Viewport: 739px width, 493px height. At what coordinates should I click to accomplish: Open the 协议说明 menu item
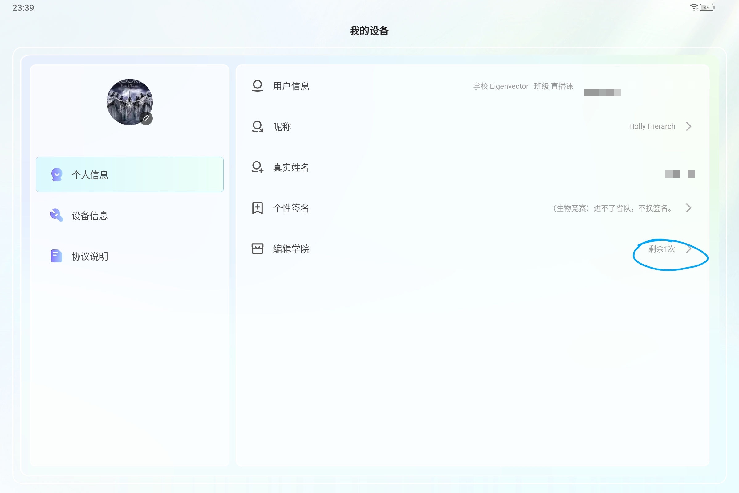(x=90, y=256)
